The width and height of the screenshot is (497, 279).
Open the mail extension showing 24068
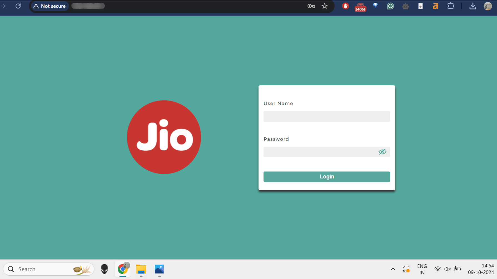tap(360, 7)
